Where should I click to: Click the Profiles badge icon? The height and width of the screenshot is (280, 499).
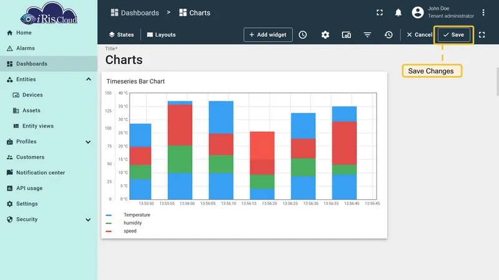[9, 142]
